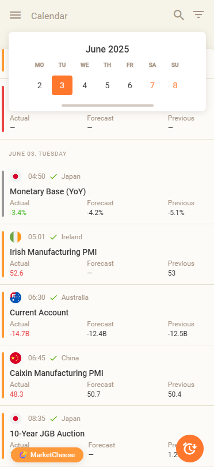Screen dimensions: 214x467
Task: Open the MarketCheese badge link
Action: tap(47, 455)
